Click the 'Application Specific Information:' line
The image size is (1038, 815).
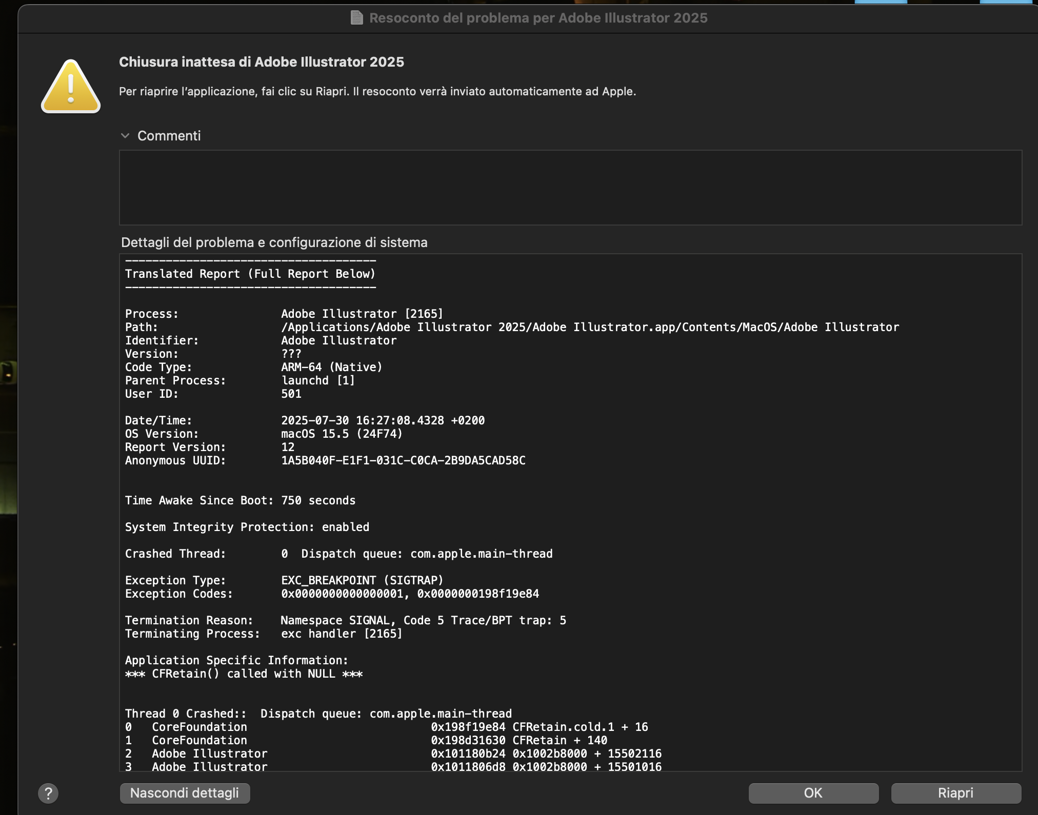click(236, 660)
